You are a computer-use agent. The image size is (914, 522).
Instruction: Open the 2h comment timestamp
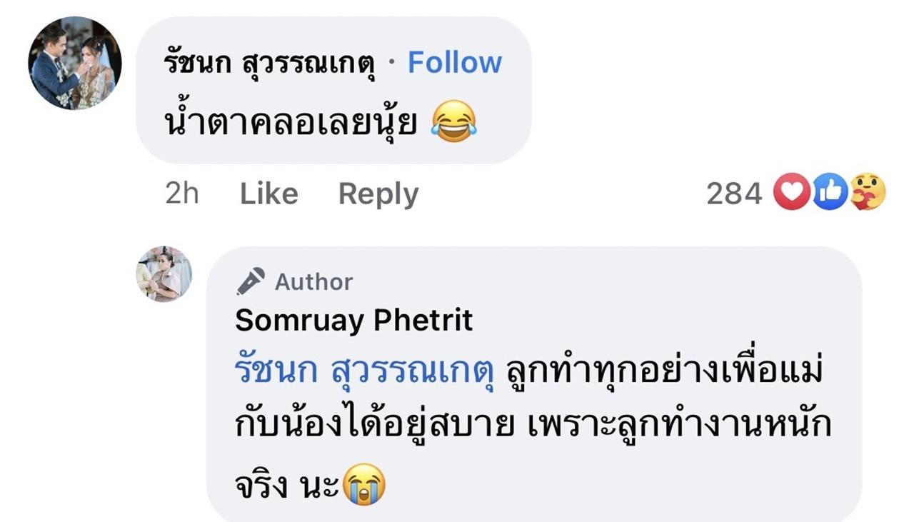pyautogui.click(x=181, y=194)
